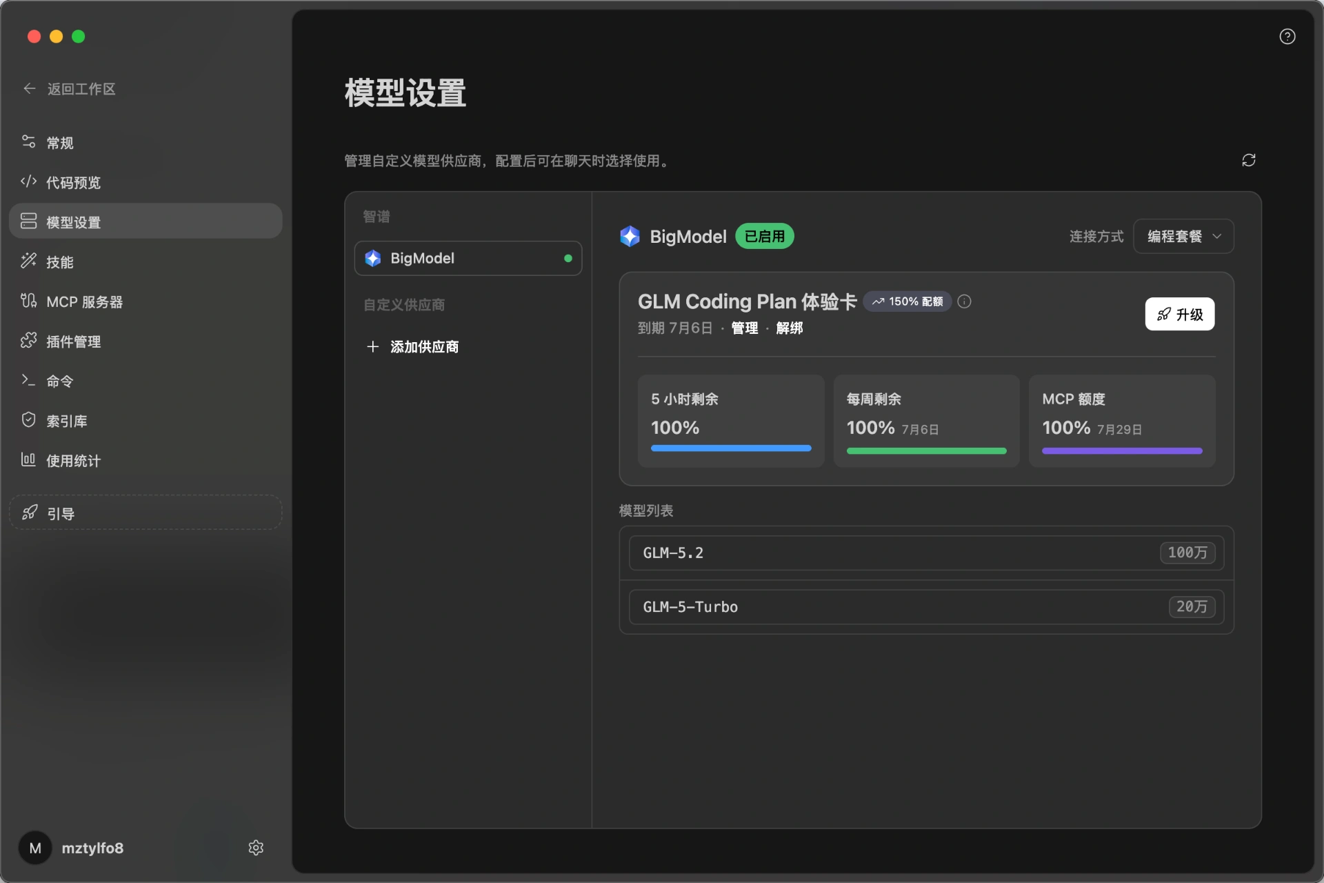Open the 模型设置 sidebar section

pyautogui.click(x=146, y=221)
